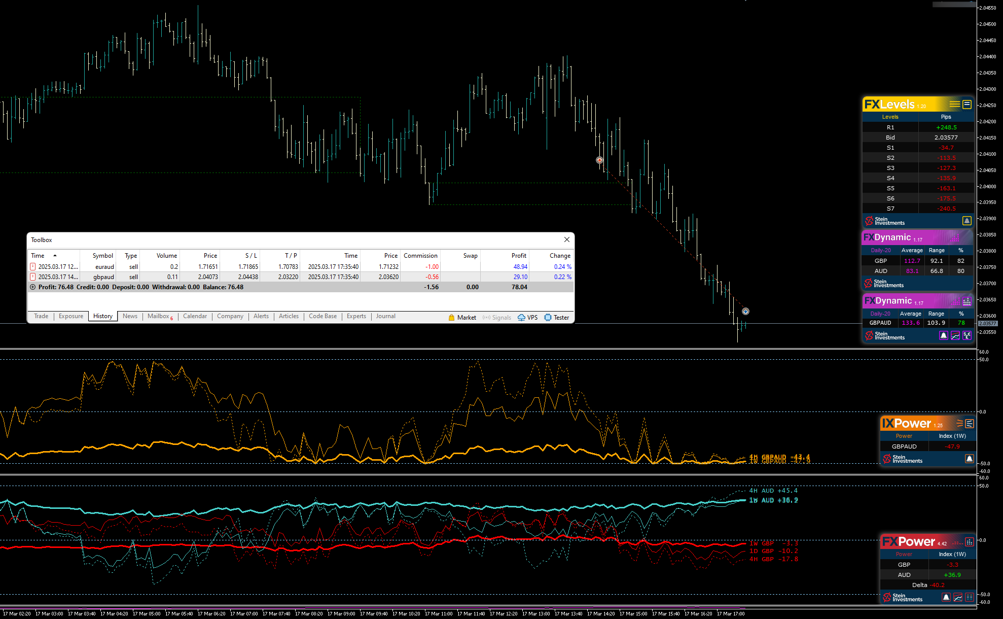Open the Journal tab

point(385,316)
